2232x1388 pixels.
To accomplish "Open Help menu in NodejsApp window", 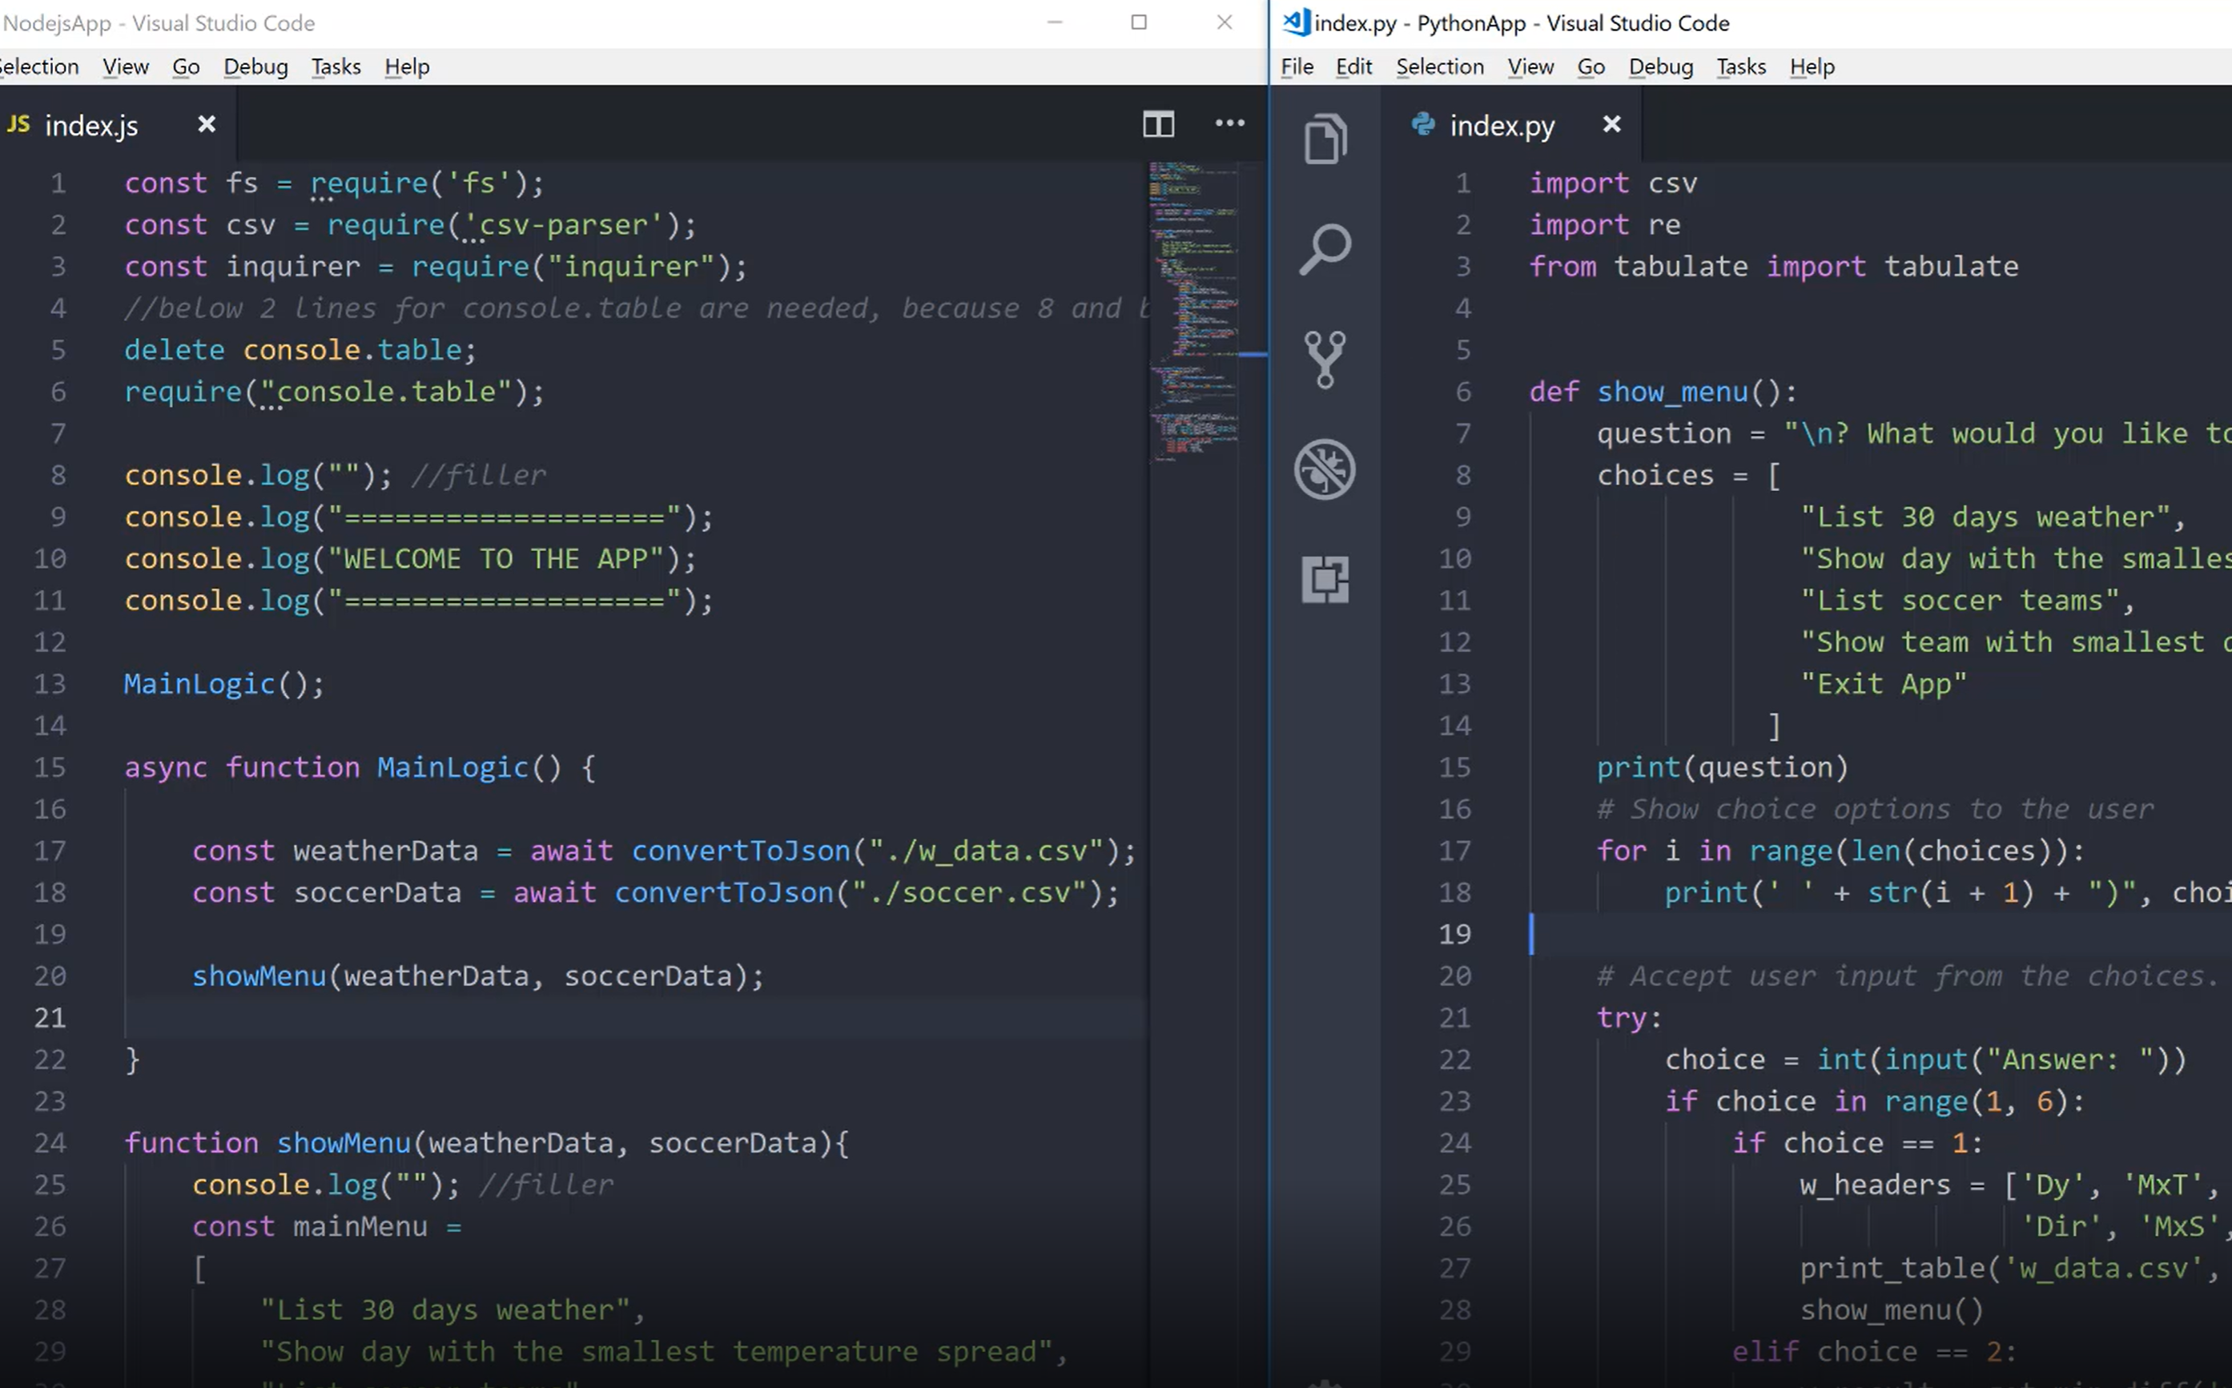I will pyautogui.click(x=407, y=66).
